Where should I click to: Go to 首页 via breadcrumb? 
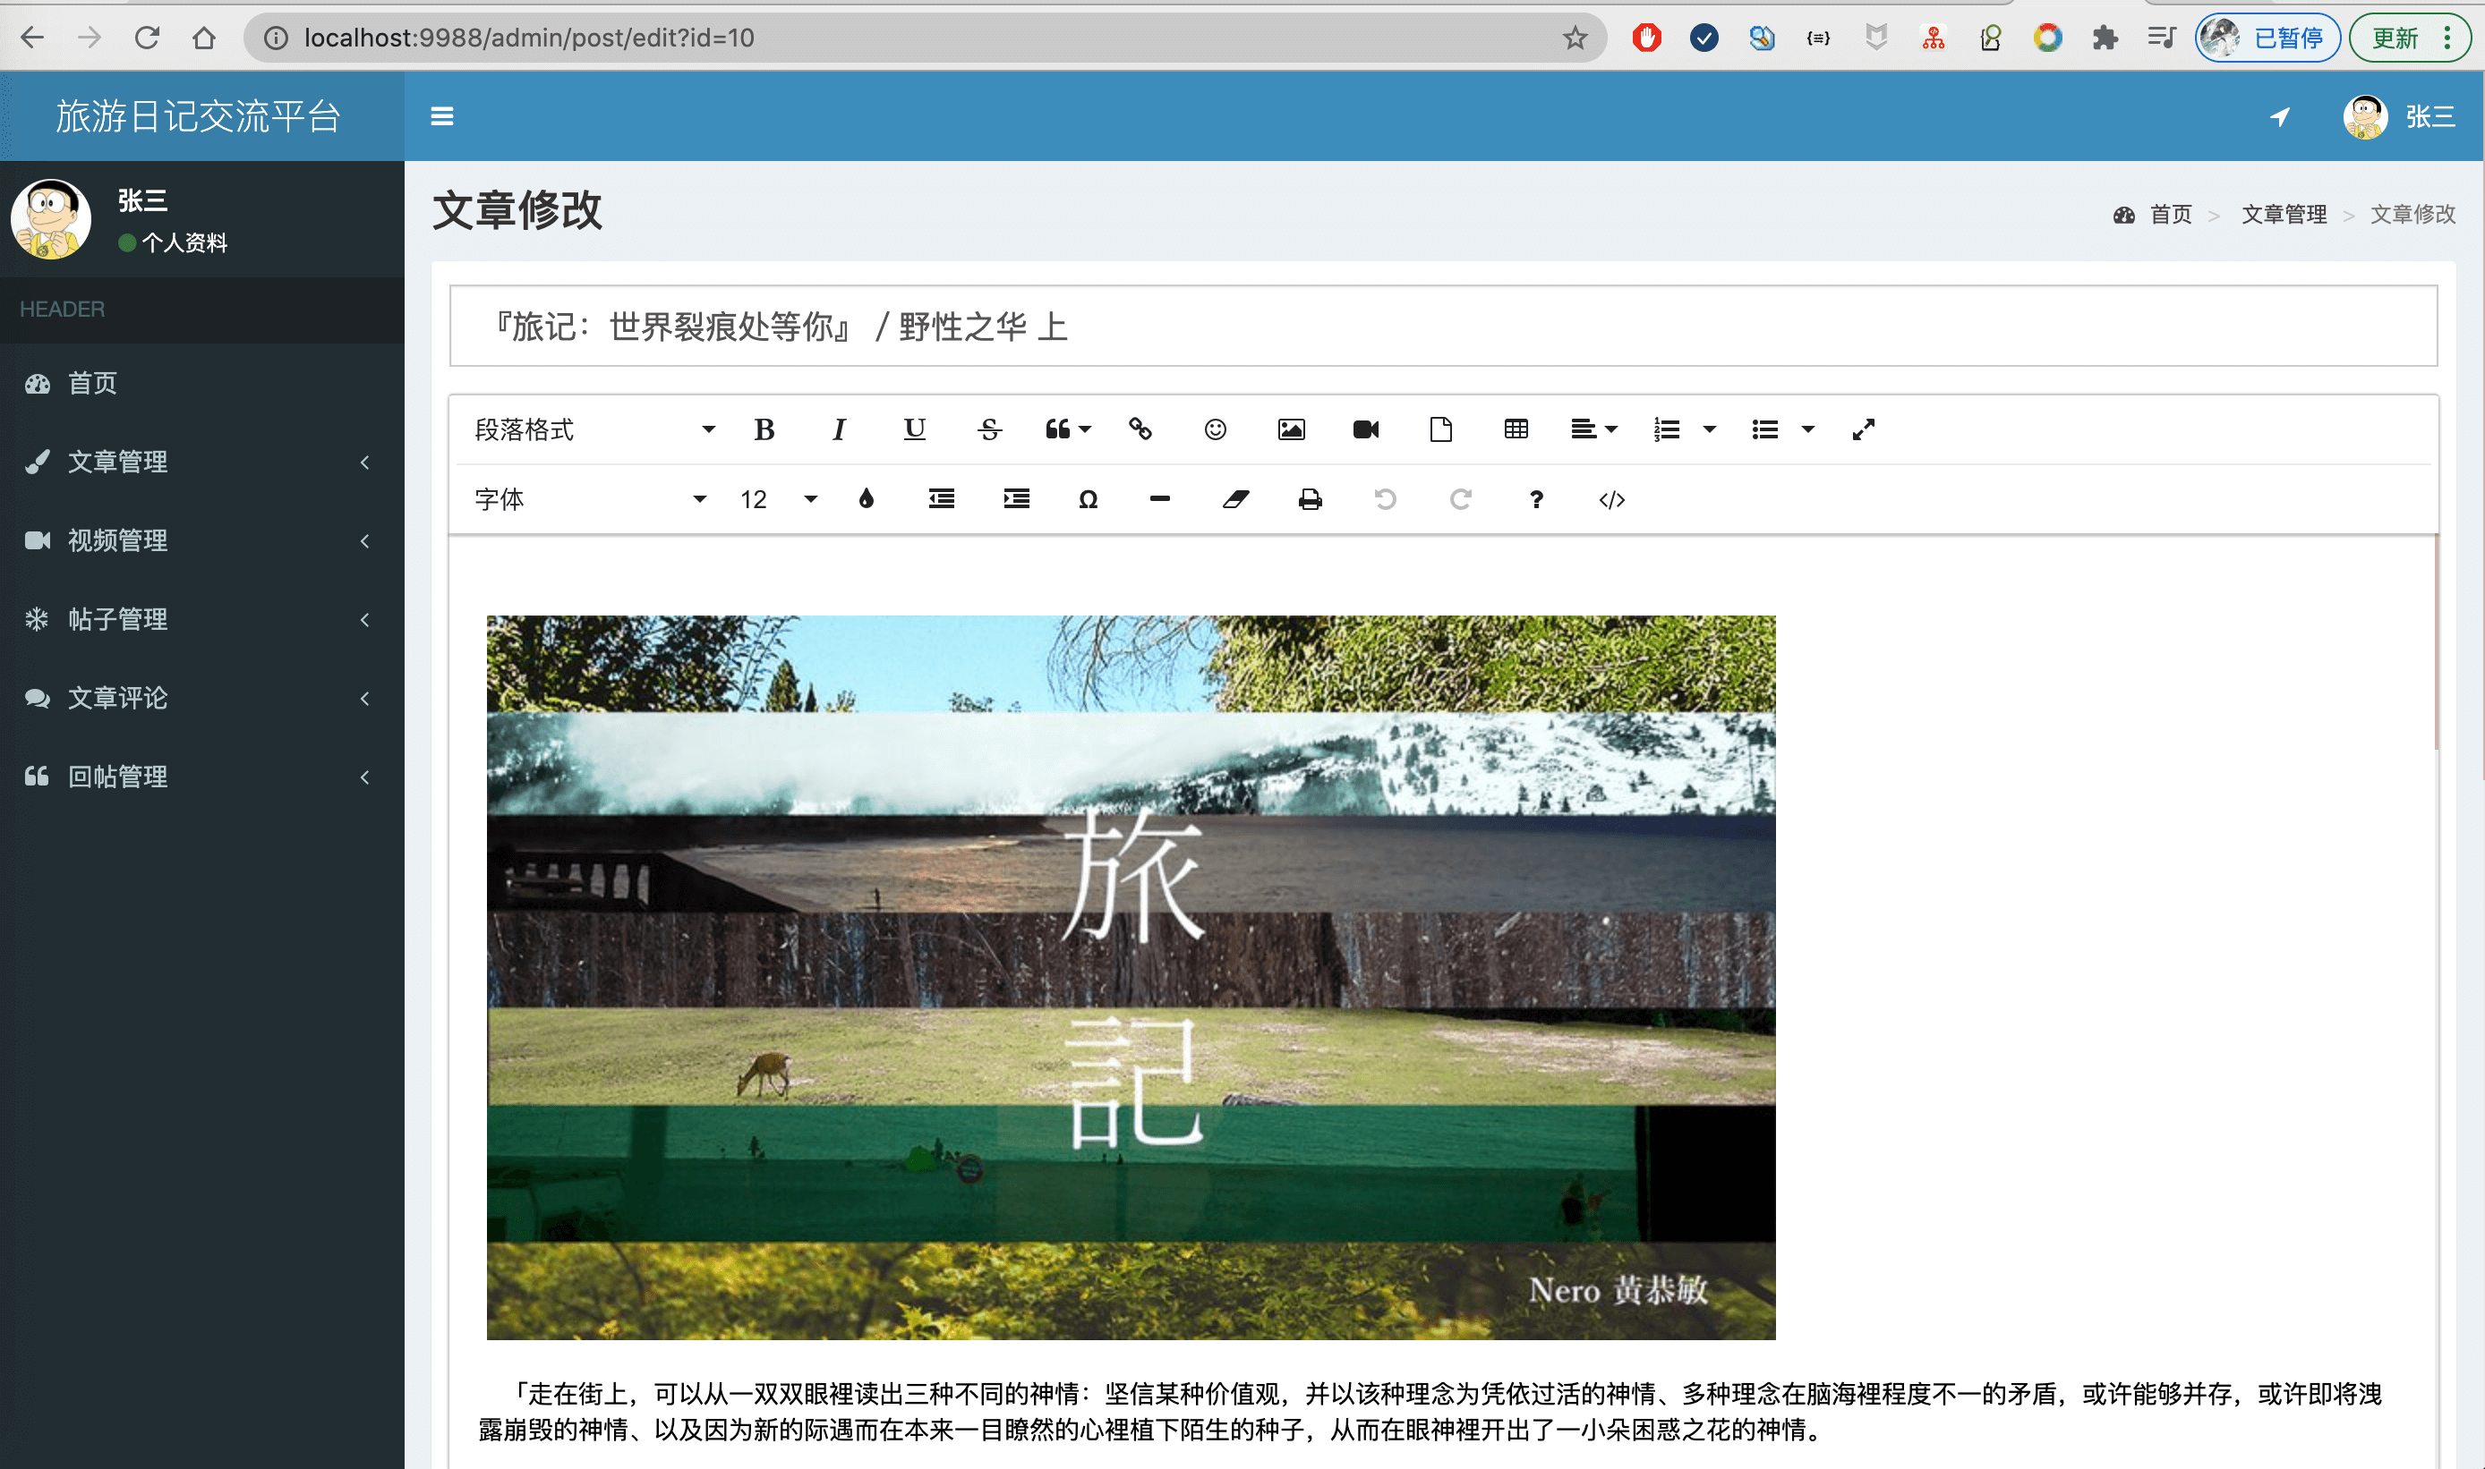tap(2170, 214)
